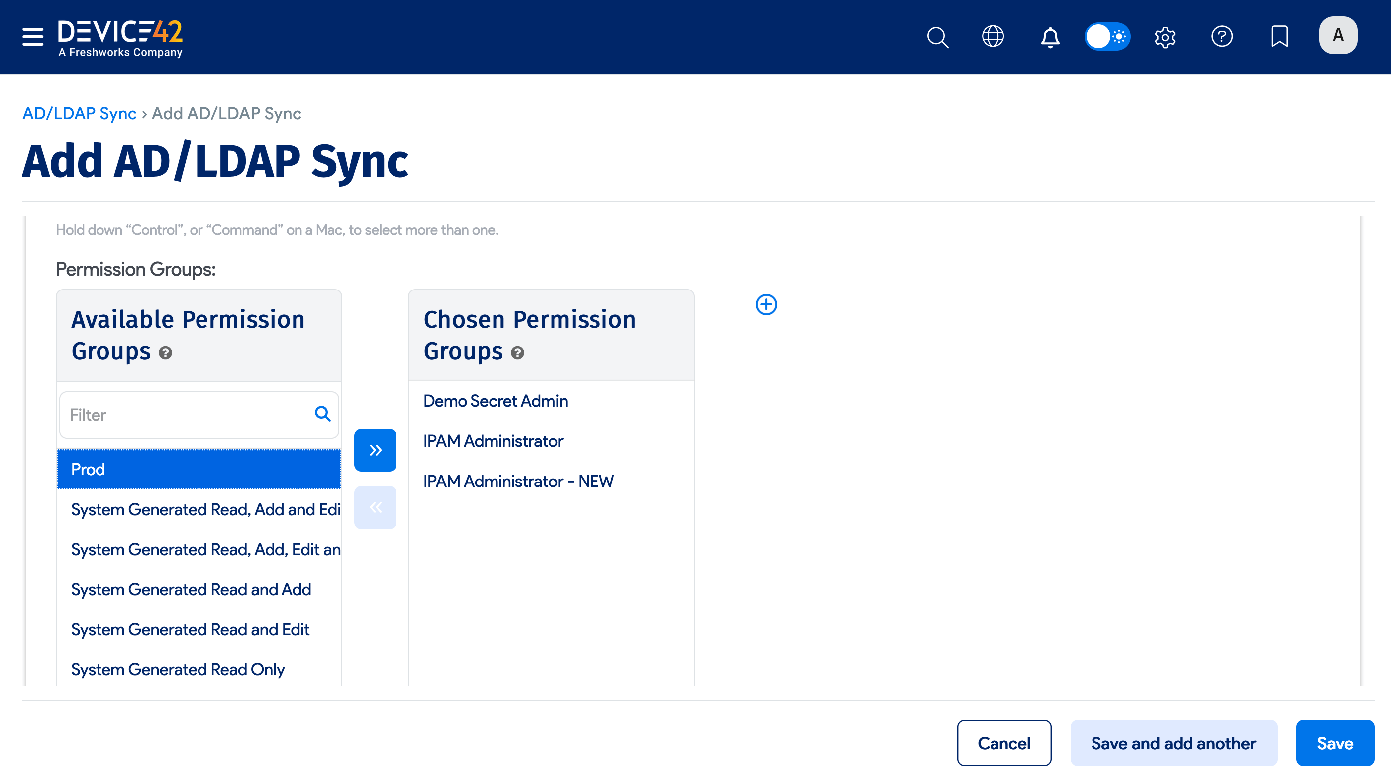Click the filter search magnifier icon
The width and height of the screenshot is (1391, 773).
[x=323, y=414]
